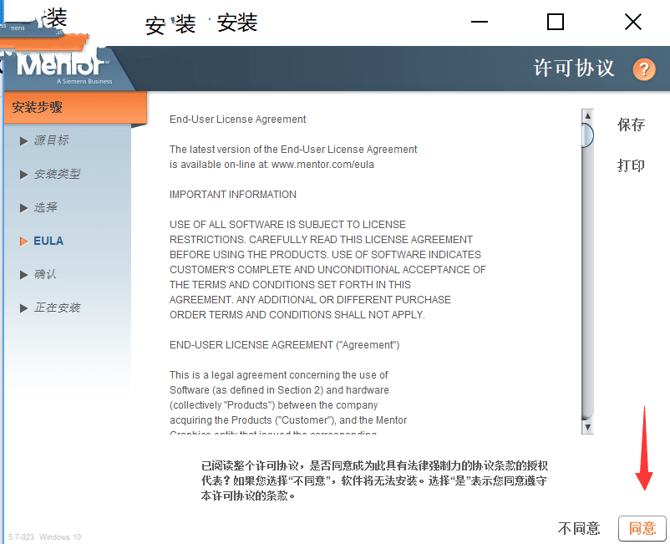Click the scroll down arrow of license text
This screenshot has height=544, width=670.
587,427
